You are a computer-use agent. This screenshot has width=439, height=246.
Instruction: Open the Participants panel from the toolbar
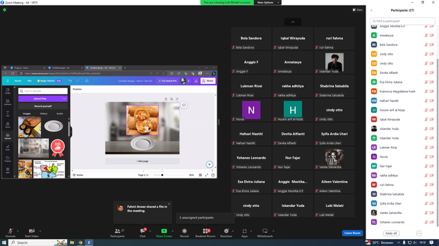tap(117, 232)
